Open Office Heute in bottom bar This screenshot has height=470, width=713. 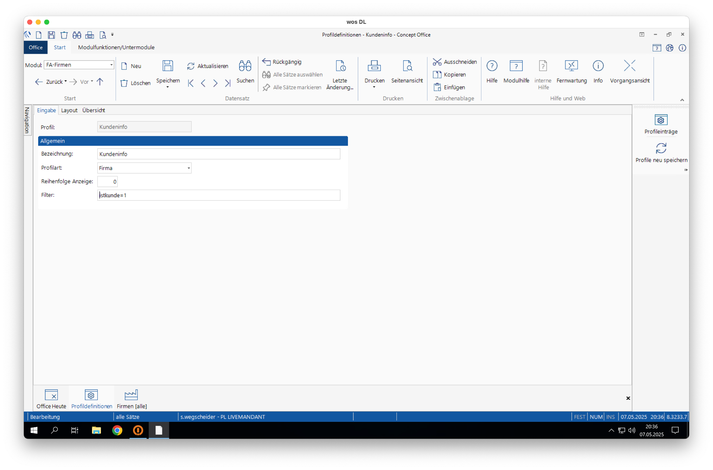[51, 399]
